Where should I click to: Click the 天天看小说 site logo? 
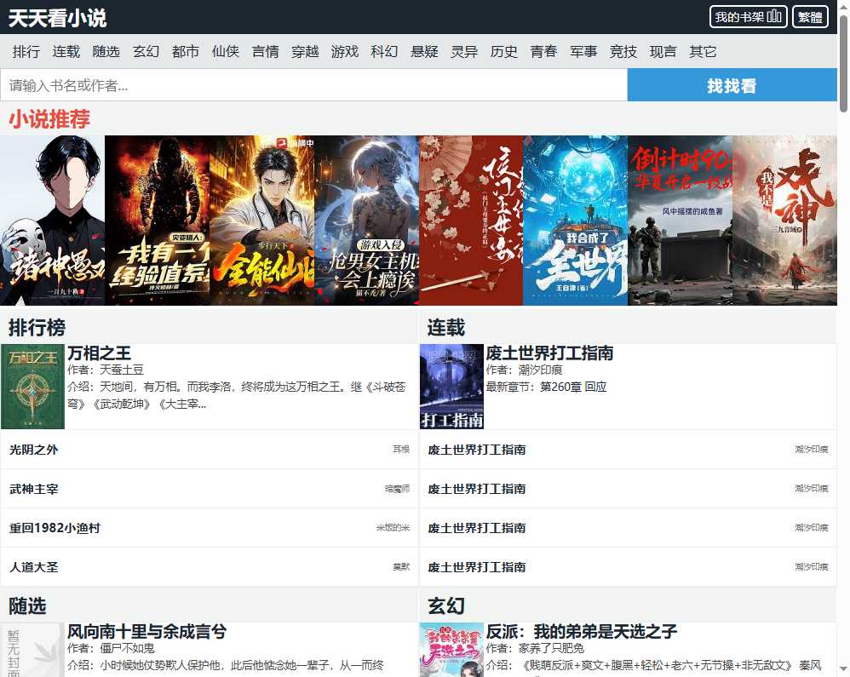[x=58, y=18]
